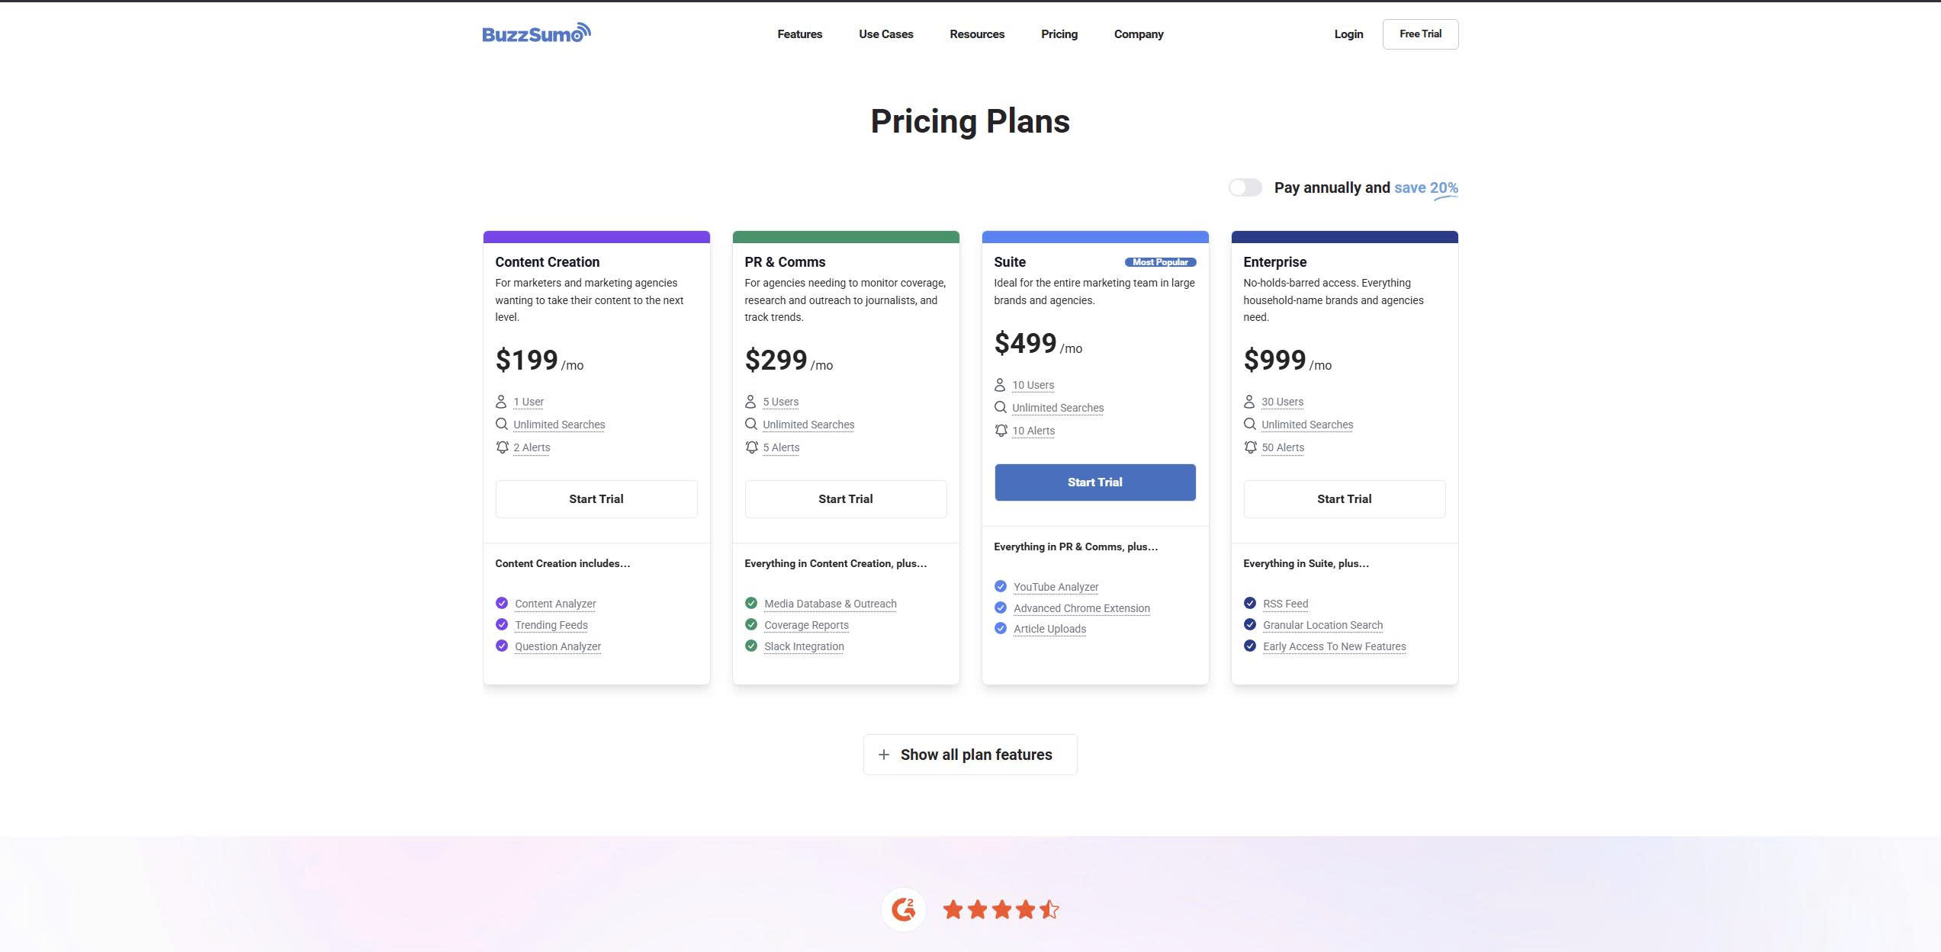Click the checkmark beside Trending Feeds
1941x952 pixels.
(502, 624)
